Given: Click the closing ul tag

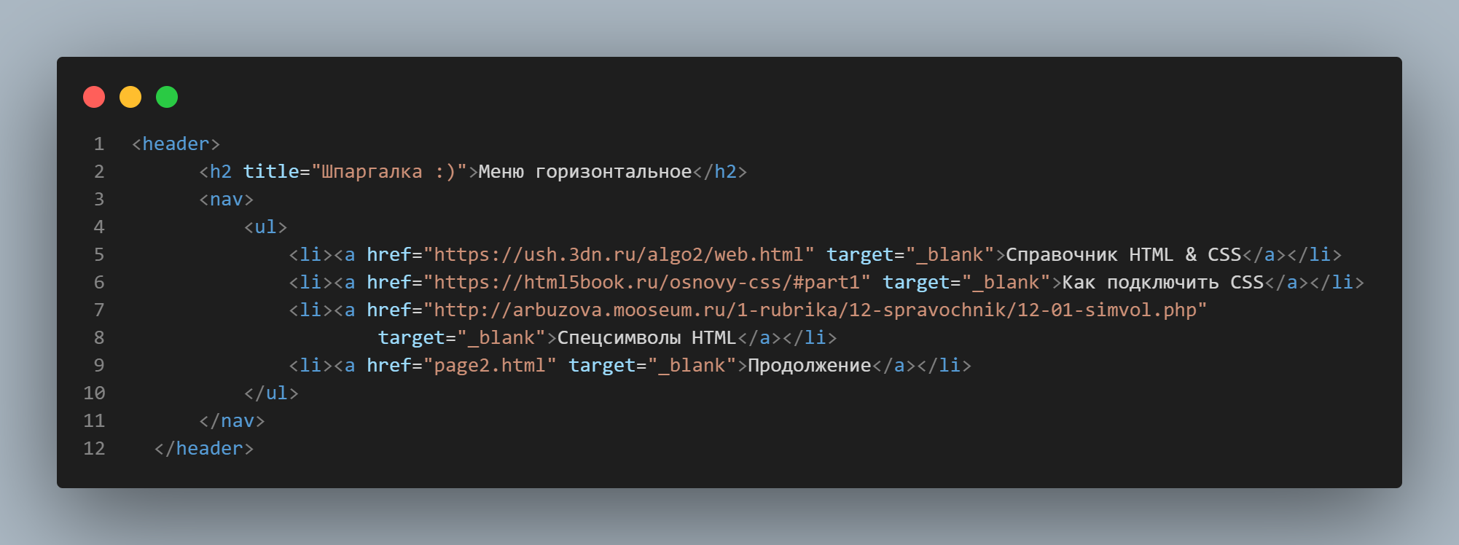Looking at the screenshot, I should 271,393.
